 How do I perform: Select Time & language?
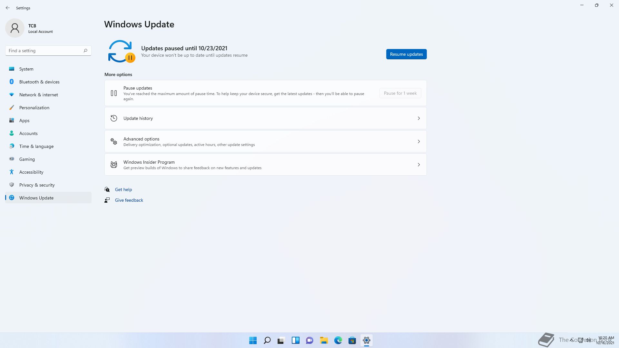pyautogui.click(x=48, y=146)
